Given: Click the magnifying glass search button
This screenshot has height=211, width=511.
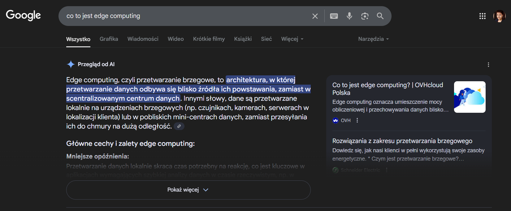Looking at the screenshot, I should click(380, 16).
